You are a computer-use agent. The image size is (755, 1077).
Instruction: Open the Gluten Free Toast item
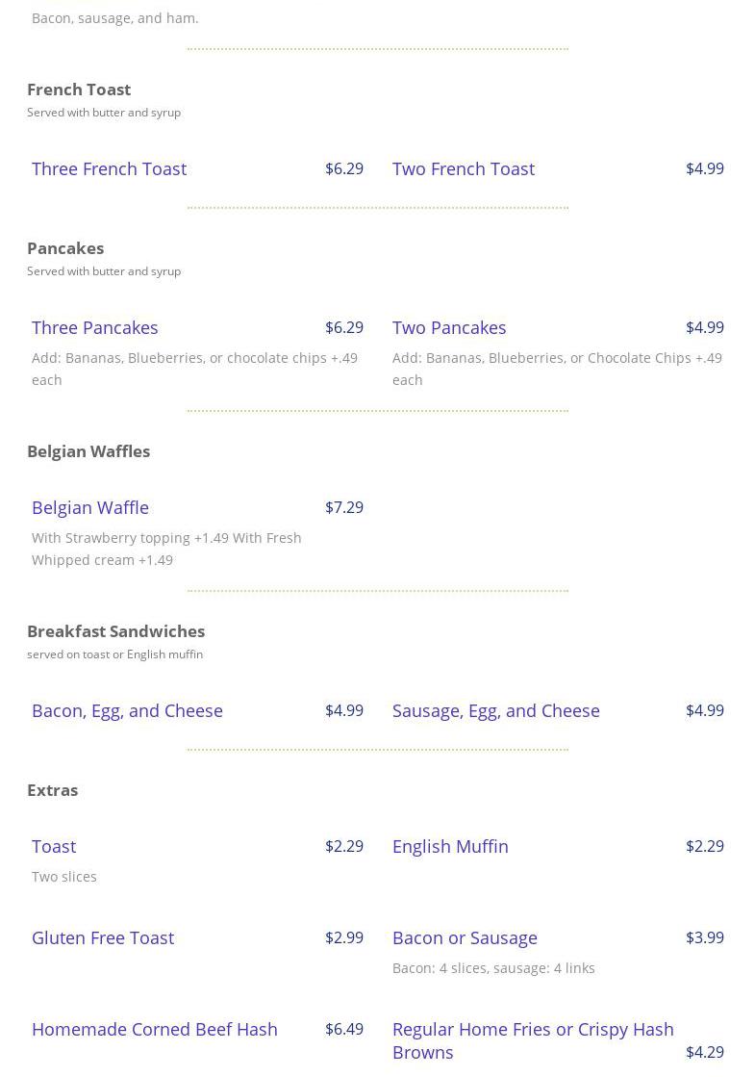click(103, 937)
